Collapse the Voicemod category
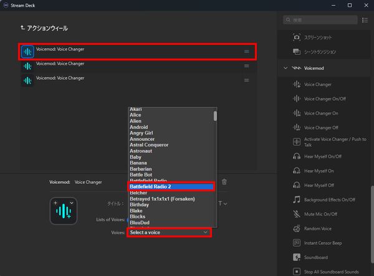Image resolution: width=374 pixels, height=276 pixels. pos(285,68)
